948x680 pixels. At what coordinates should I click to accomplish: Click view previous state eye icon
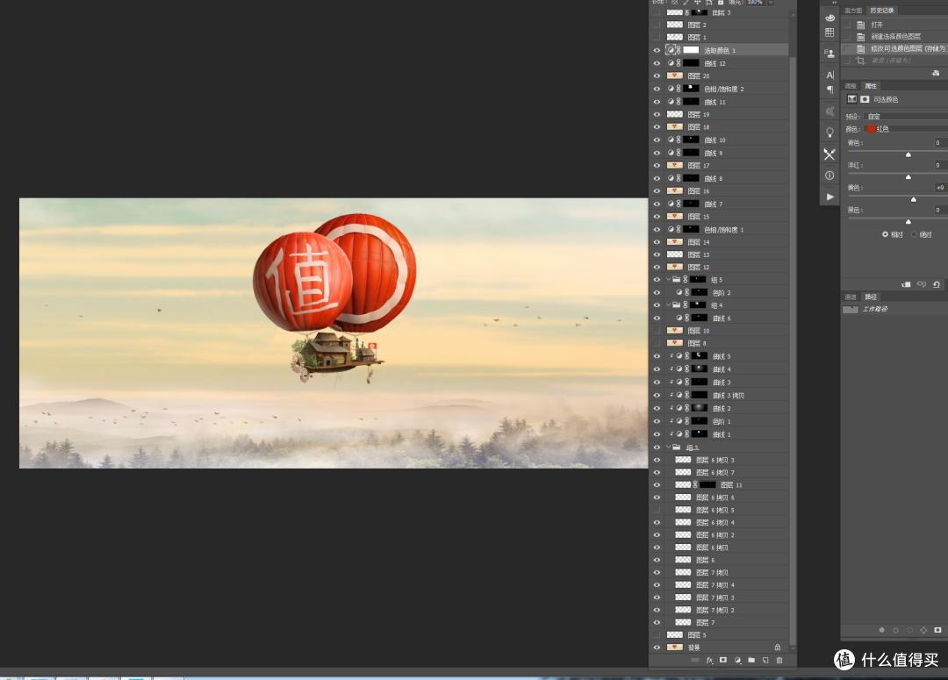click(x=922, y=284)
